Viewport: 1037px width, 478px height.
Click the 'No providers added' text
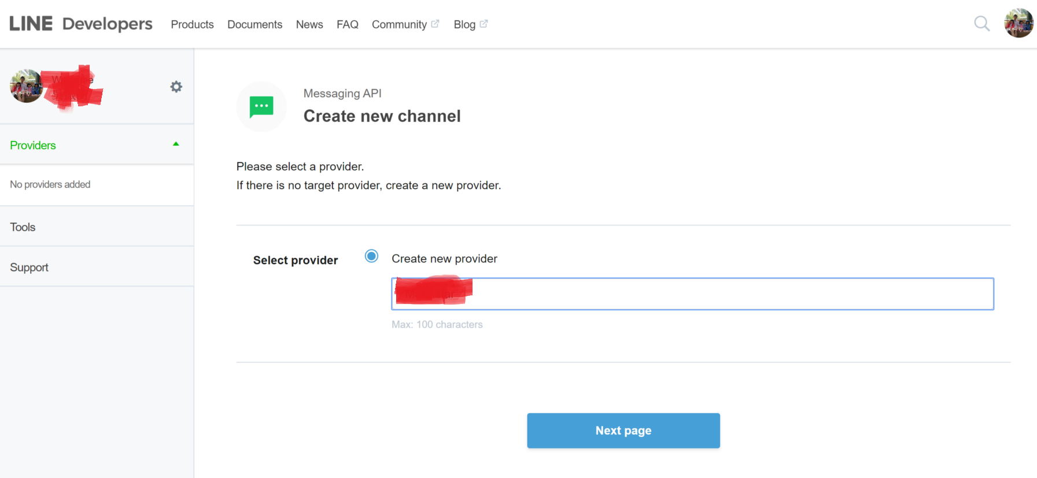pyautogui.click(x=50, y=184)
